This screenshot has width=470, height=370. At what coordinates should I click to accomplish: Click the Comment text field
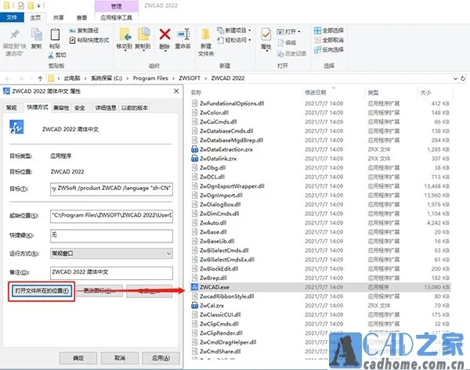pos(111,273)
